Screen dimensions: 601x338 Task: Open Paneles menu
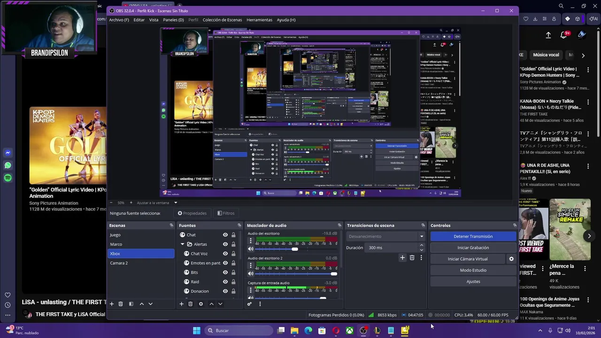pyautogui.click(x=173, y=20)
